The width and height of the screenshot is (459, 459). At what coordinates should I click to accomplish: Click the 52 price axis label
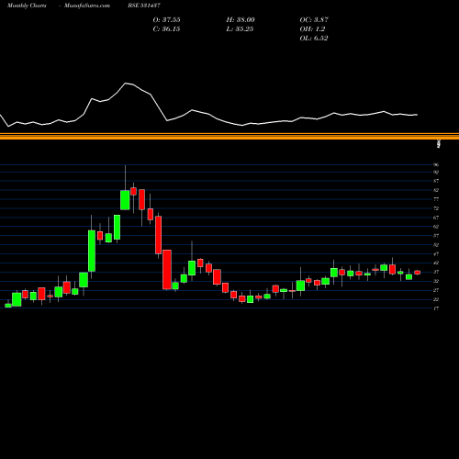(x=436, y=245)
